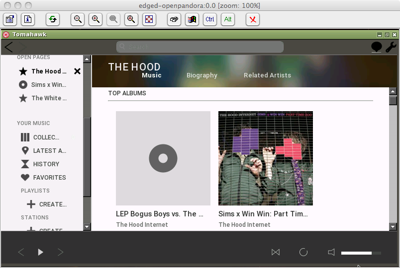Close The Hood open page

click(77, 71)
